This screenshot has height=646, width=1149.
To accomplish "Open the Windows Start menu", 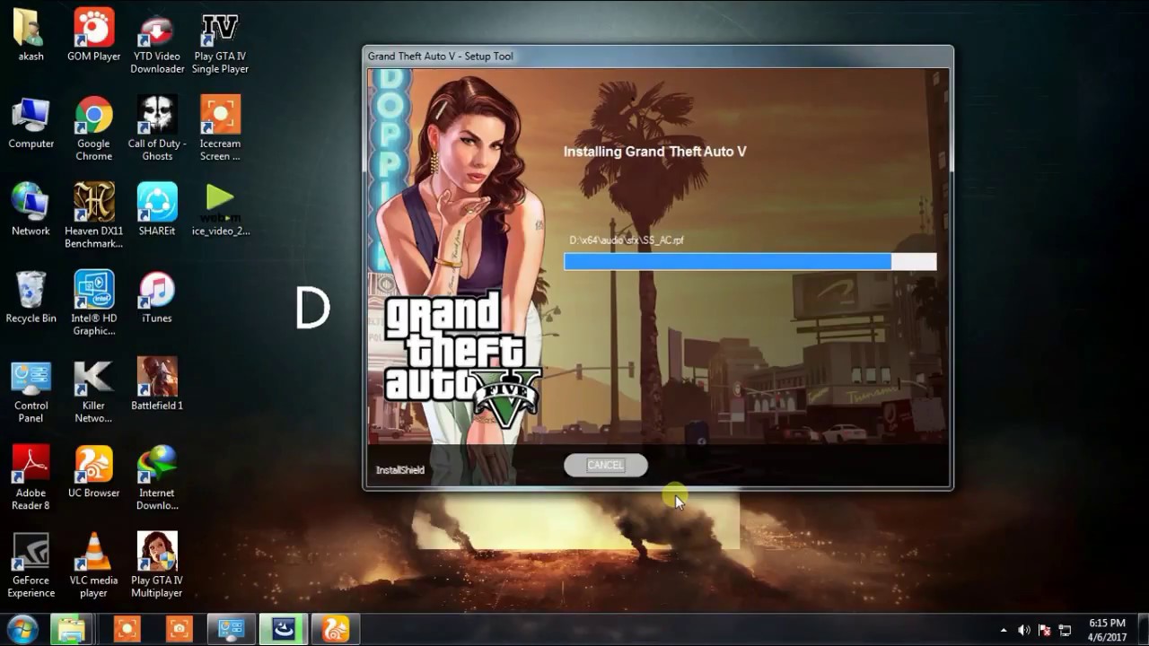I will coord(22,628).
